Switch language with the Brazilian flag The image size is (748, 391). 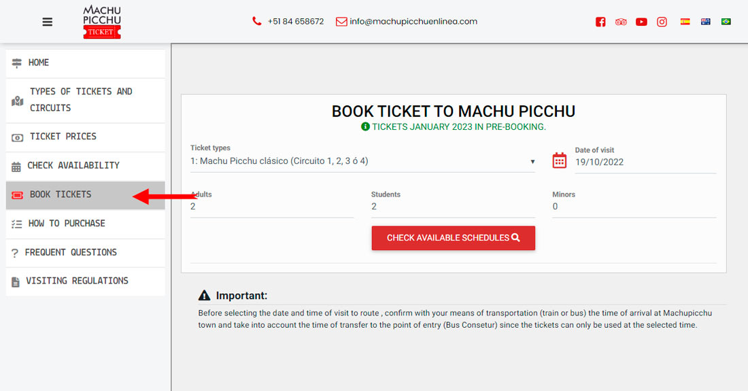pyautogui.click(x=726, y=22)
